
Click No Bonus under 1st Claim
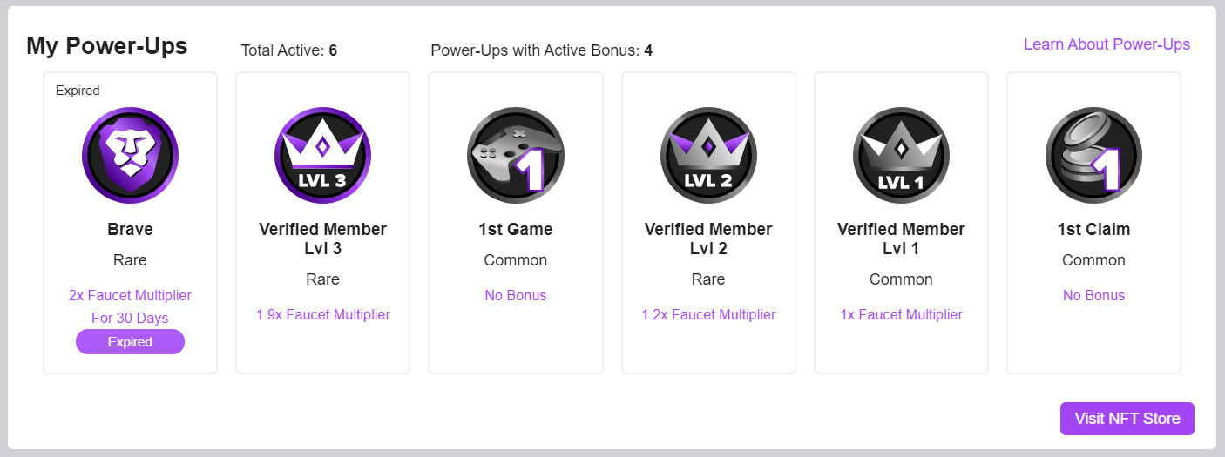(1093, 296)
